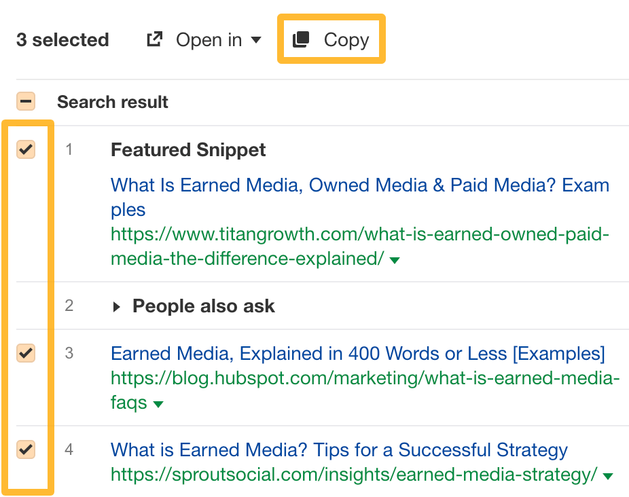Viewport: 629px width, 497px height.
Task: Deselect all results via the header checkbox
Action: 26,101
